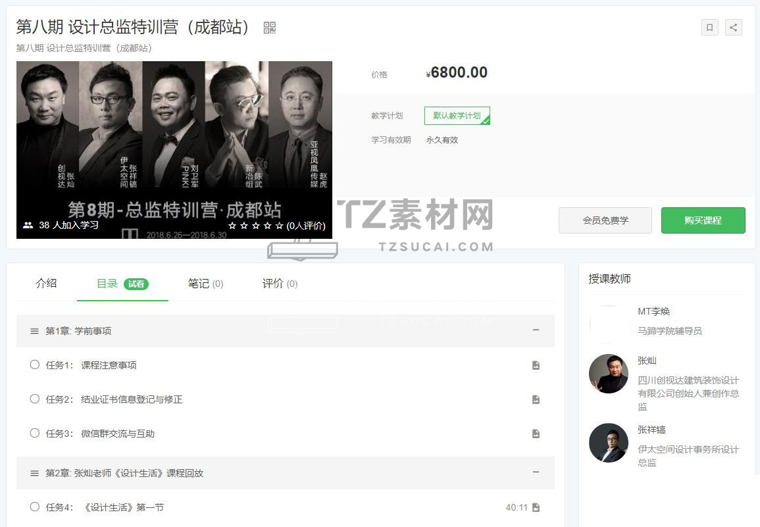Click MT李焕's blank avatar
The height and width of the screenshot is (527, 760).
[x=609, y=324]
